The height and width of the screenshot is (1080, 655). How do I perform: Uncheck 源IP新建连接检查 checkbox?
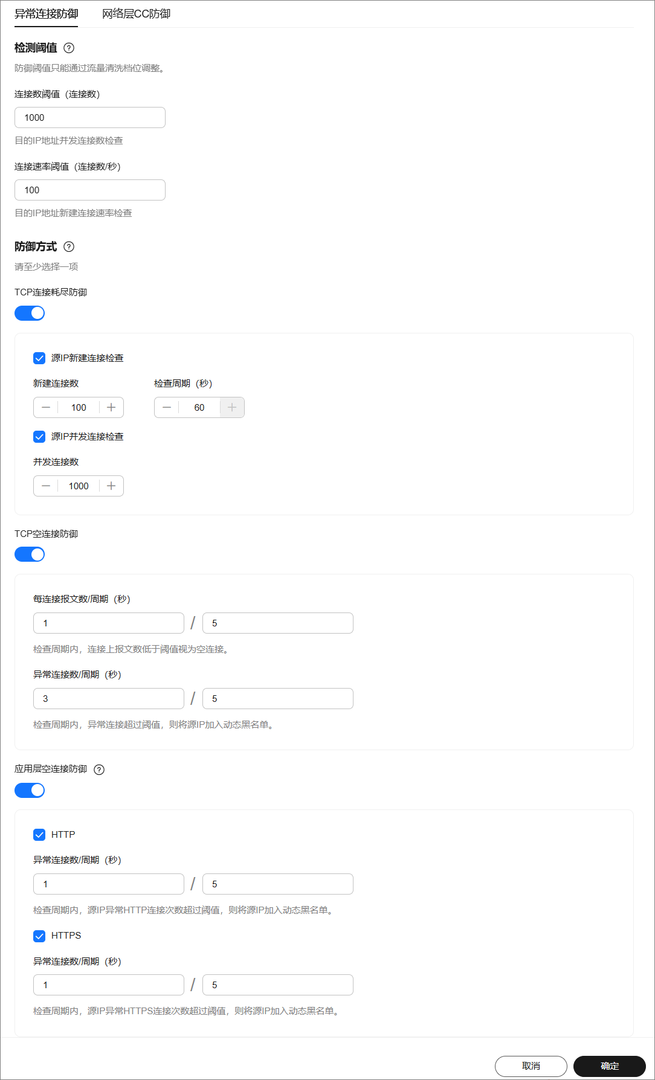39,358
